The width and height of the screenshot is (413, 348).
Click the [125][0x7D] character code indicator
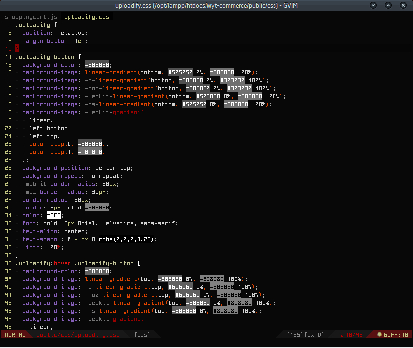point(305,335)
